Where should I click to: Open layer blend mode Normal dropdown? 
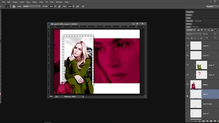[194, 34]
